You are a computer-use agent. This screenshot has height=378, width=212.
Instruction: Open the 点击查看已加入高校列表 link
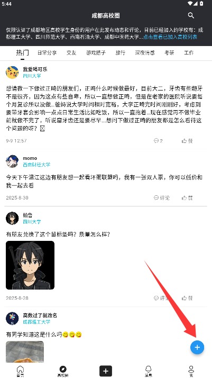[x=170, y=37]
